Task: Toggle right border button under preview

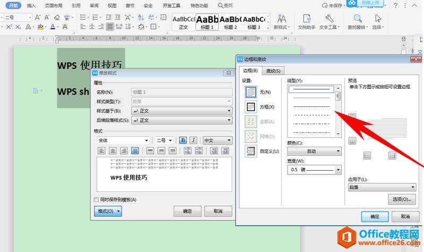Action: (392, 156)
